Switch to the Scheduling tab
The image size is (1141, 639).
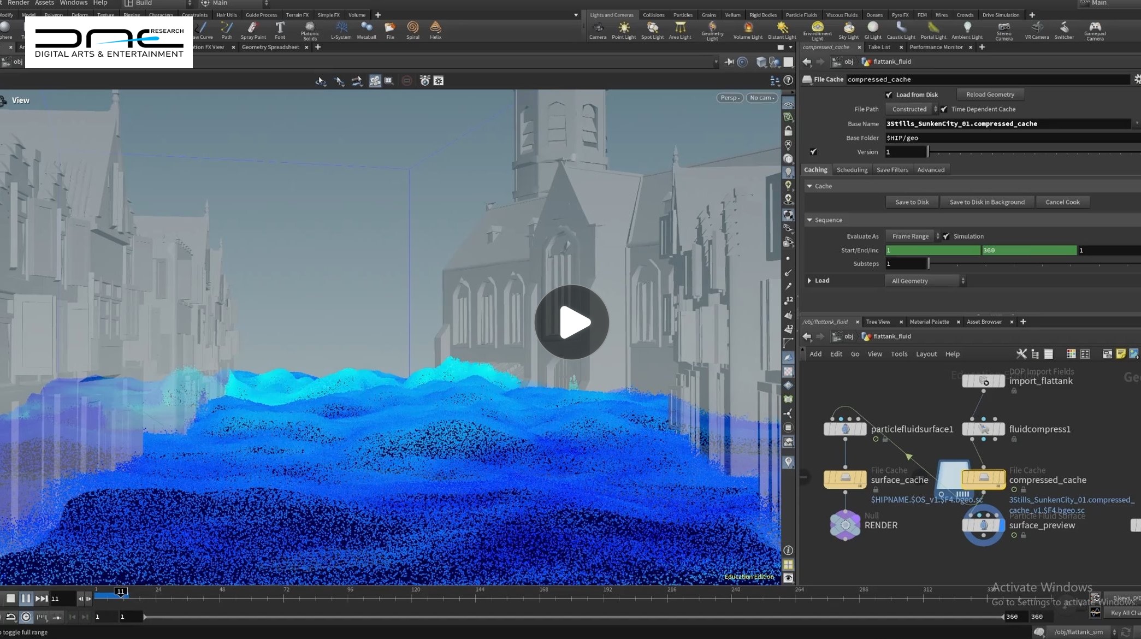pyautogui.click(x=852, y=170)
